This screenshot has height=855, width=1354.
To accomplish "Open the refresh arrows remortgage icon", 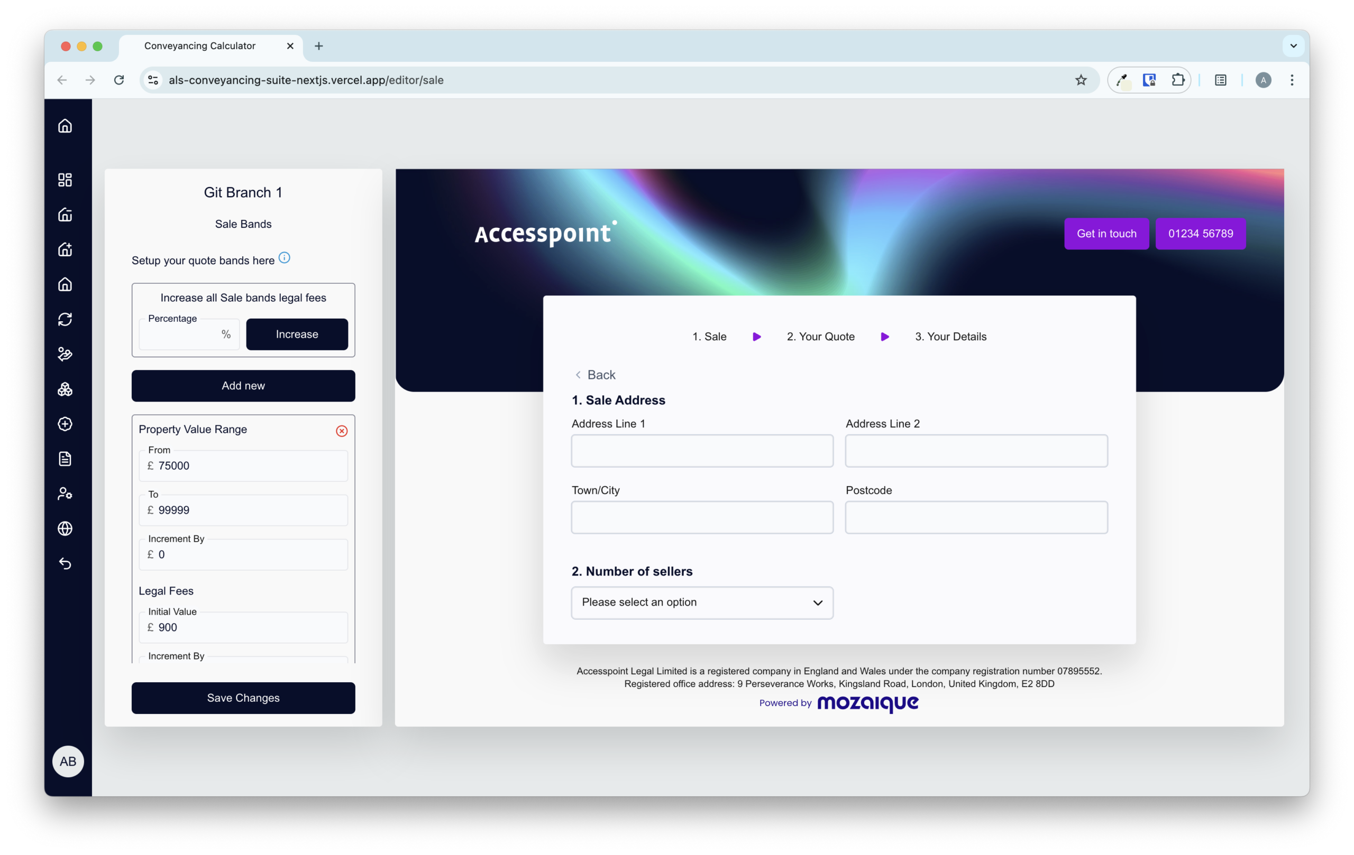I will coord(65,319).
